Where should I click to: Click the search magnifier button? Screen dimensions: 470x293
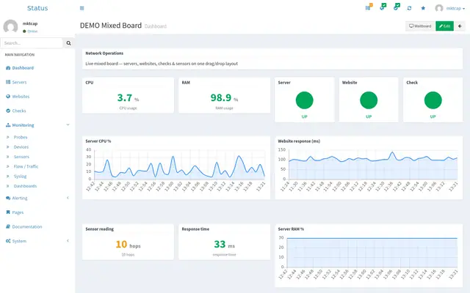[x=68, y=43]
